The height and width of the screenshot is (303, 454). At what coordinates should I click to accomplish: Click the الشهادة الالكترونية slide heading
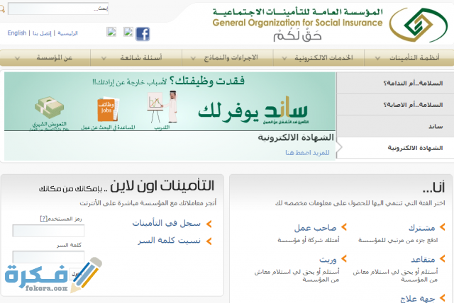tap(296, 137)
